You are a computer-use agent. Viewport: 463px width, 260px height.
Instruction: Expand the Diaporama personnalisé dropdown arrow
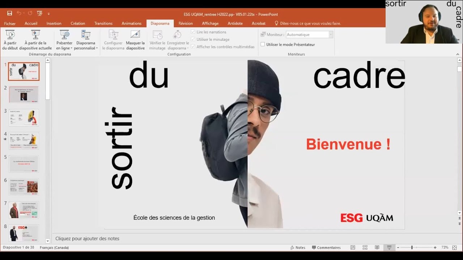coord(97,48)
